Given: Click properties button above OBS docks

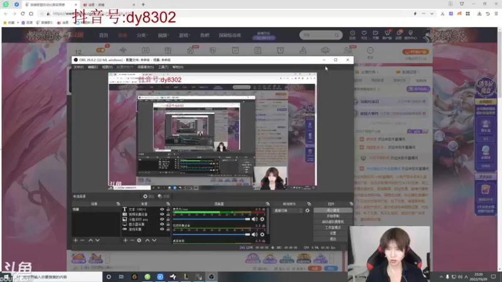Looking at the screenshot, I should (x=149, y=196).
